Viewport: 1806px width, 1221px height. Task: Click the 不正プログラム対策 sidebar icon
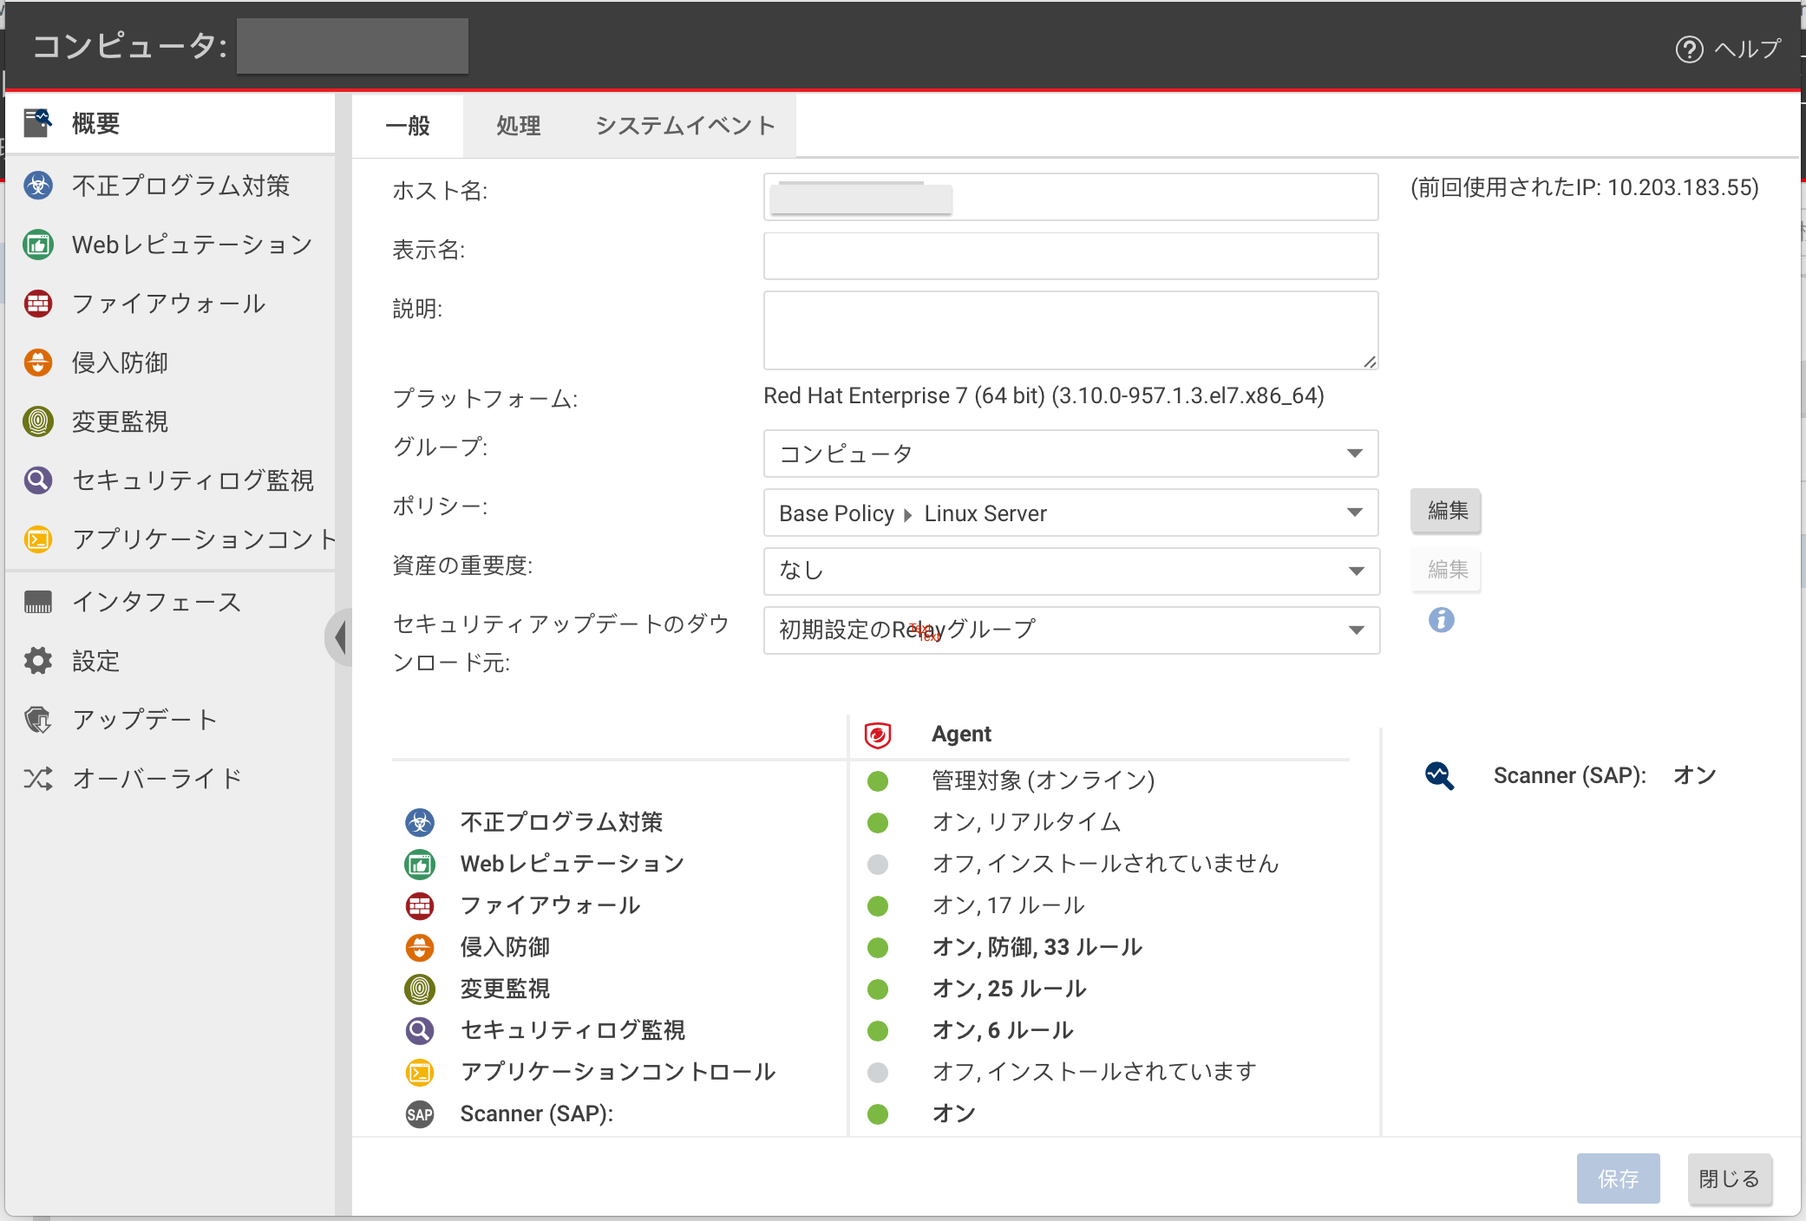coord(38,186)
